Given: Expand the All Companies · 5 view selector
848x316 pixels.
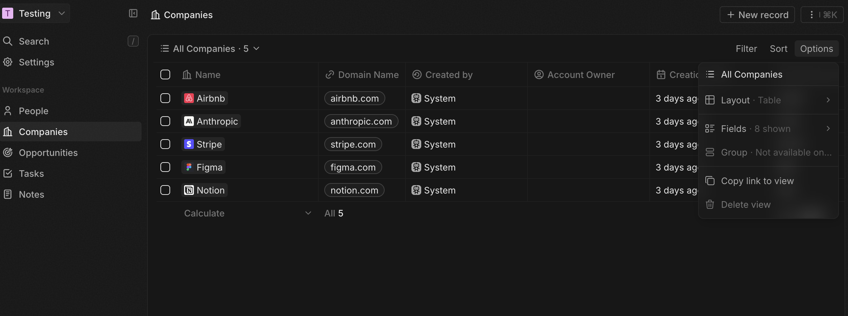Looking at the screenshot, I should point(210,48).
